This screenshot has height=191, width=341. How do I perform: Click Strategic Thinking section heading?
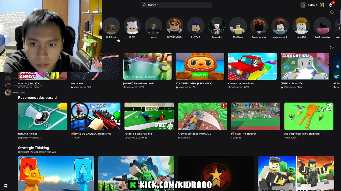34,148
